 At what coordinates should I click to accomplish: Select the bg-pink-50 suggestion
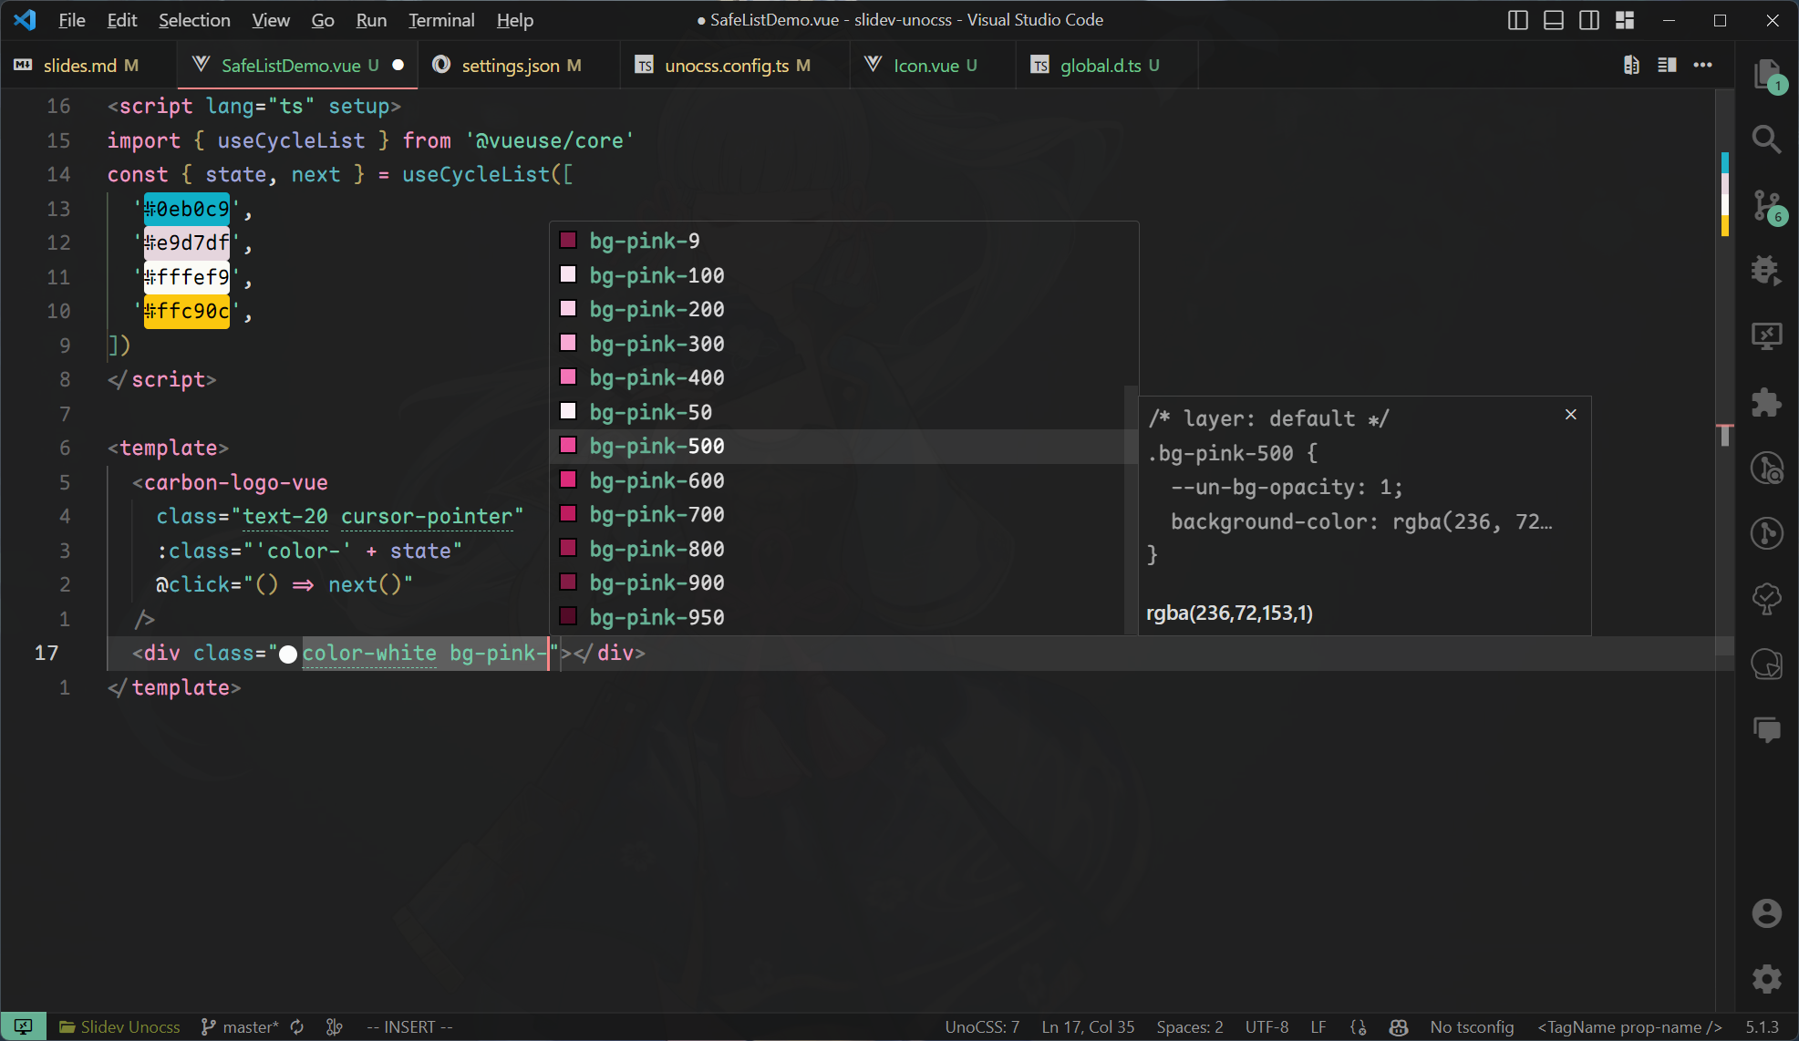(x=839, y=412)
